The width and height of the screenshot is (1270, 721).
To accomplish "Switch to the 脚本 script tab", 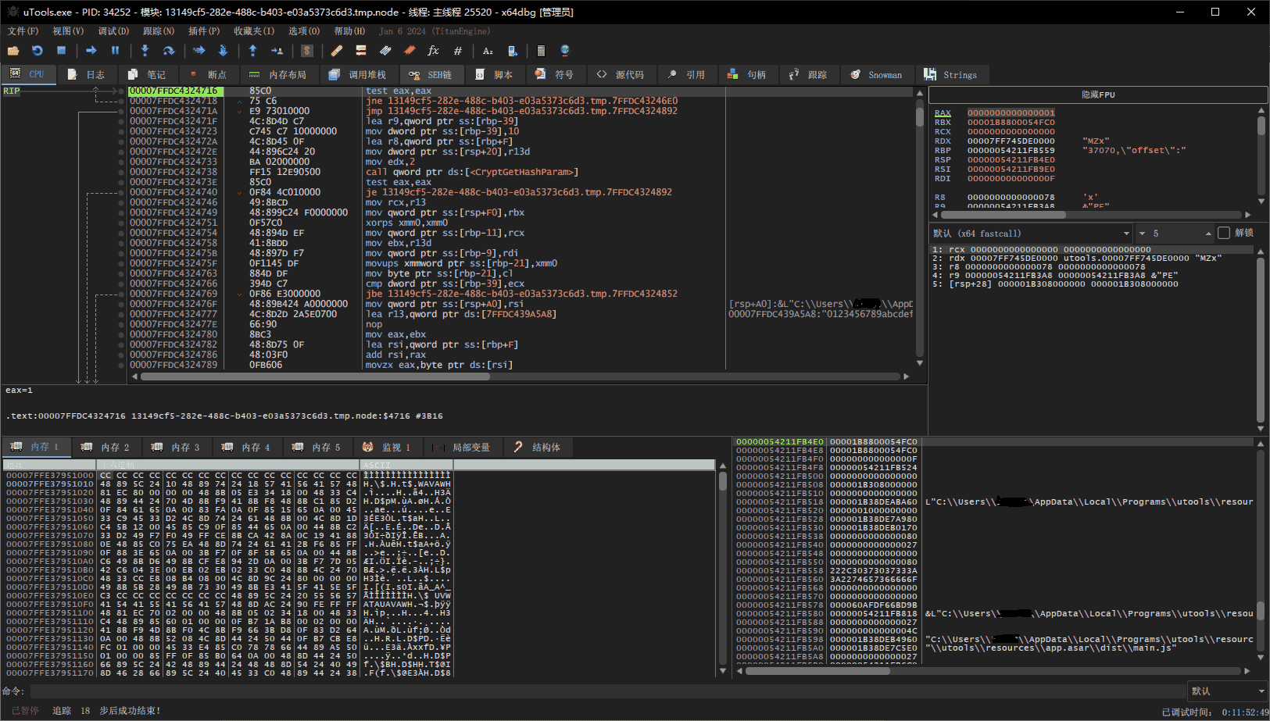I will [x=495, y=75].
